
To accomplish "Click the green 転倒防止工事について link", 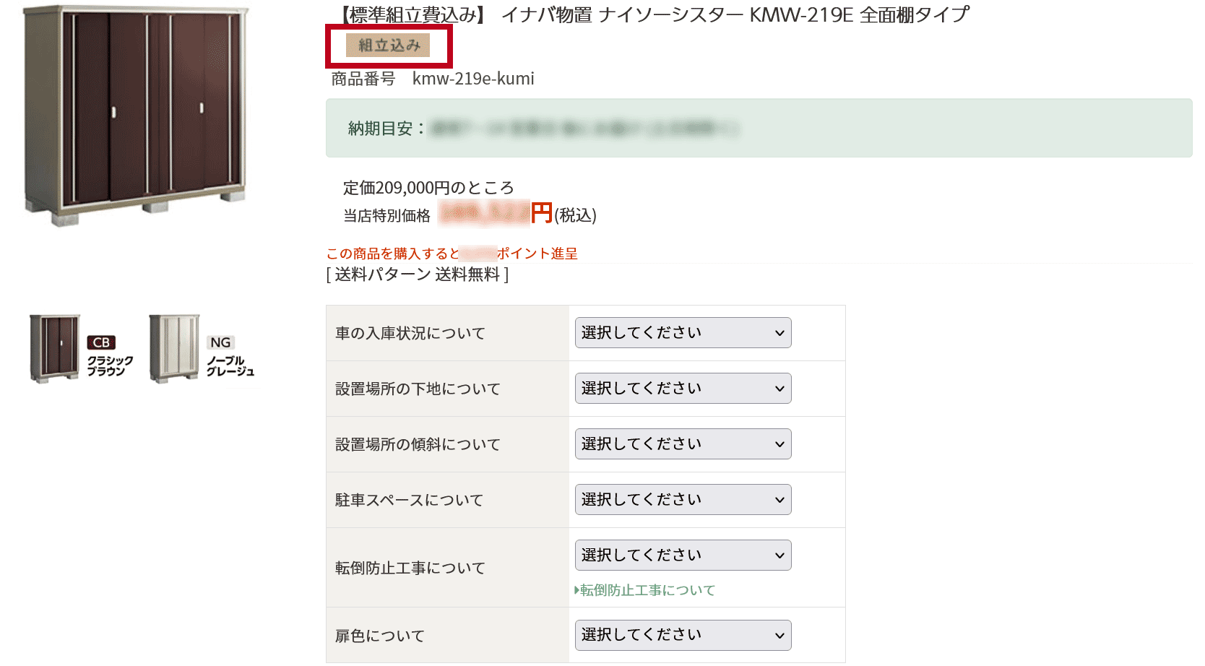I will point(644,590).
